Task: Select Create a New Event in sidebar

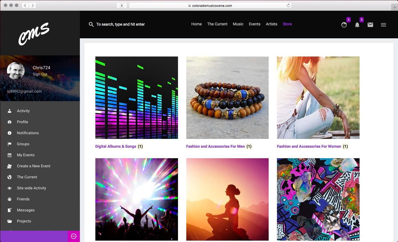Action: click(33, 166)
